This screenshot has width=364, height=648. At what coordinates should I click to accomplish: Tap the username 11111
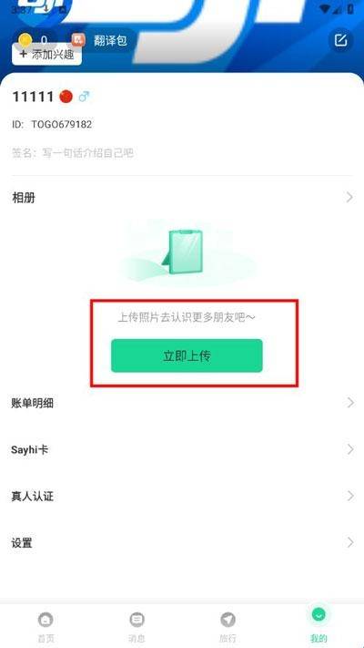[33, 97]
